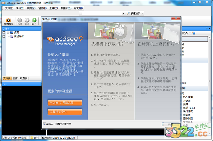Close the 快速入门指南 dialog with red X
This screenshot has height=141, width=213.
[x=176, y=18]
